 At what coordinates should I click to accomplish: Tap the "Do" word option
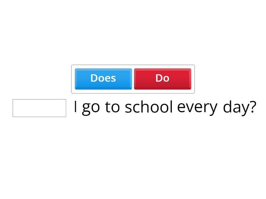[x=162, y=79]
